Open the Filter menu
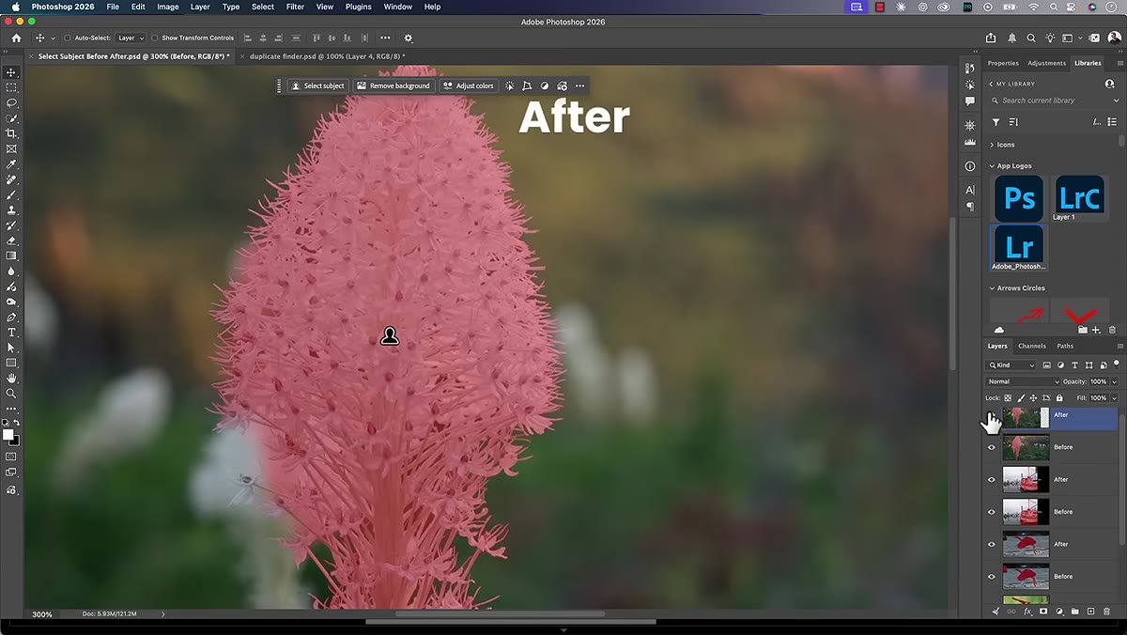 295,7
